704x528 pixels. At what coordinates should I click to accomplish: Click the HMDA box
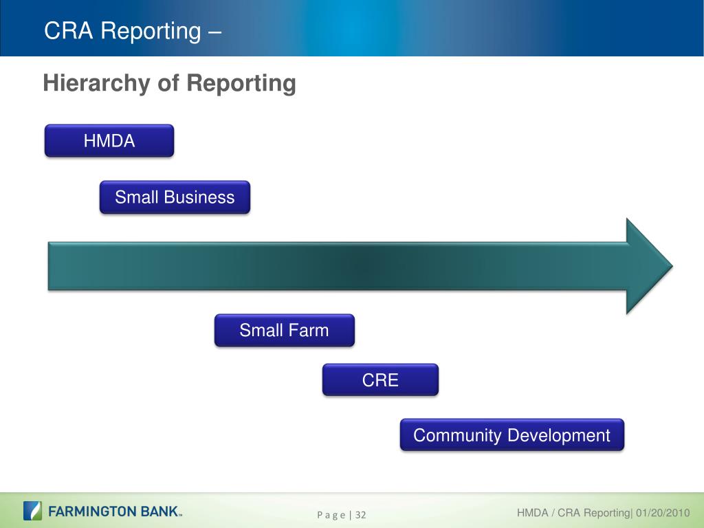coord(109,140)
